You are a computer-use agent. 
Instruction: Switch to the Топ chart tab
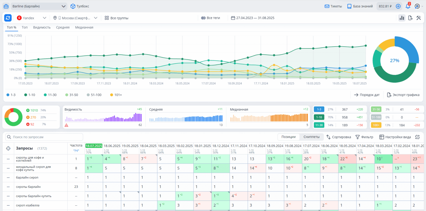(x=24, y=27)
